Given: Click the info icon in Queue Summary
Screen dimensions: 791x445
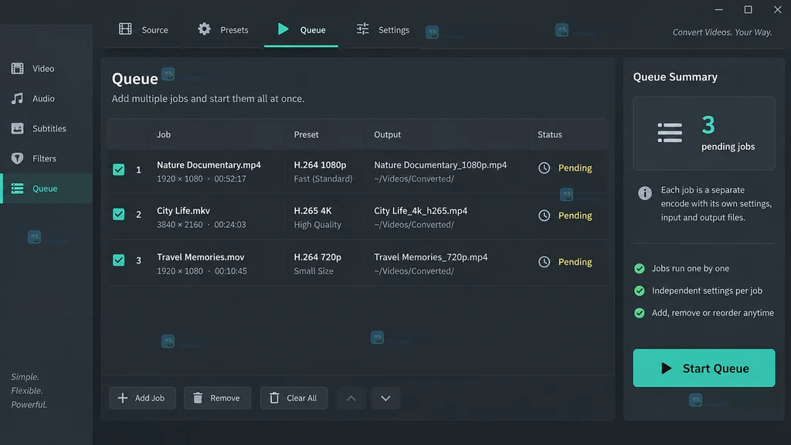Looking at the screenshot, I should pos(644,192).
